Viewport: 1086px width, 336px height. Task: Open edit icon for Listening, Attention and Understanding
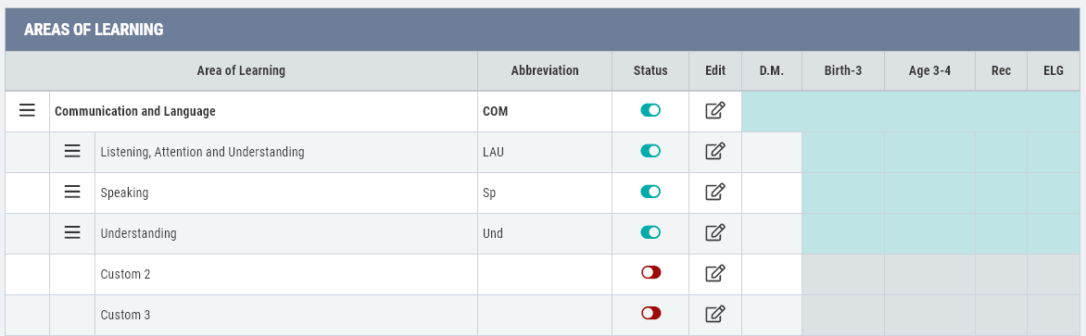pyautogui.click(x=714, y=152)
